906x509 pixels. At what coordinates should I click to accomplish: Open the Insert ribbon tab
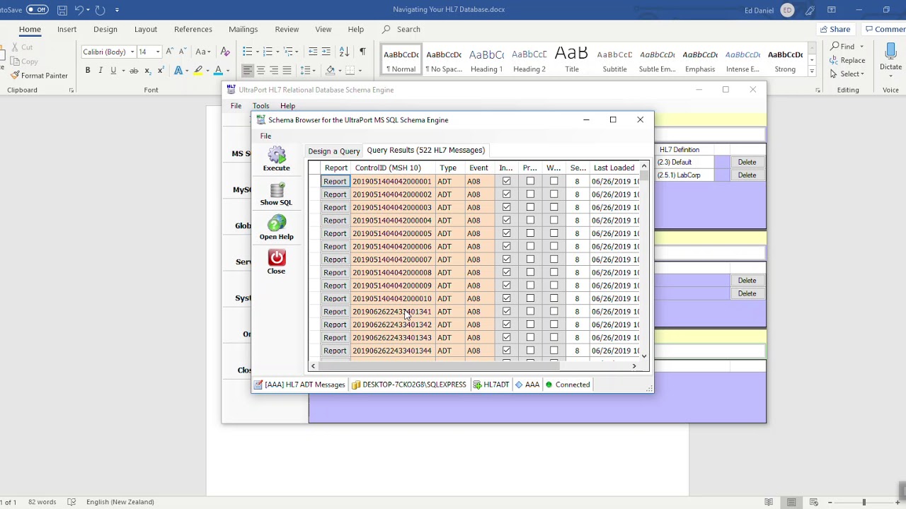[x=67, y=29]
